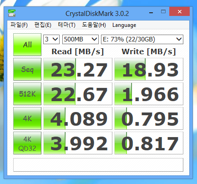Start the Seq benchmark test
The width and height of the screenshot is (197, 184).
click(x=27, y=69)
